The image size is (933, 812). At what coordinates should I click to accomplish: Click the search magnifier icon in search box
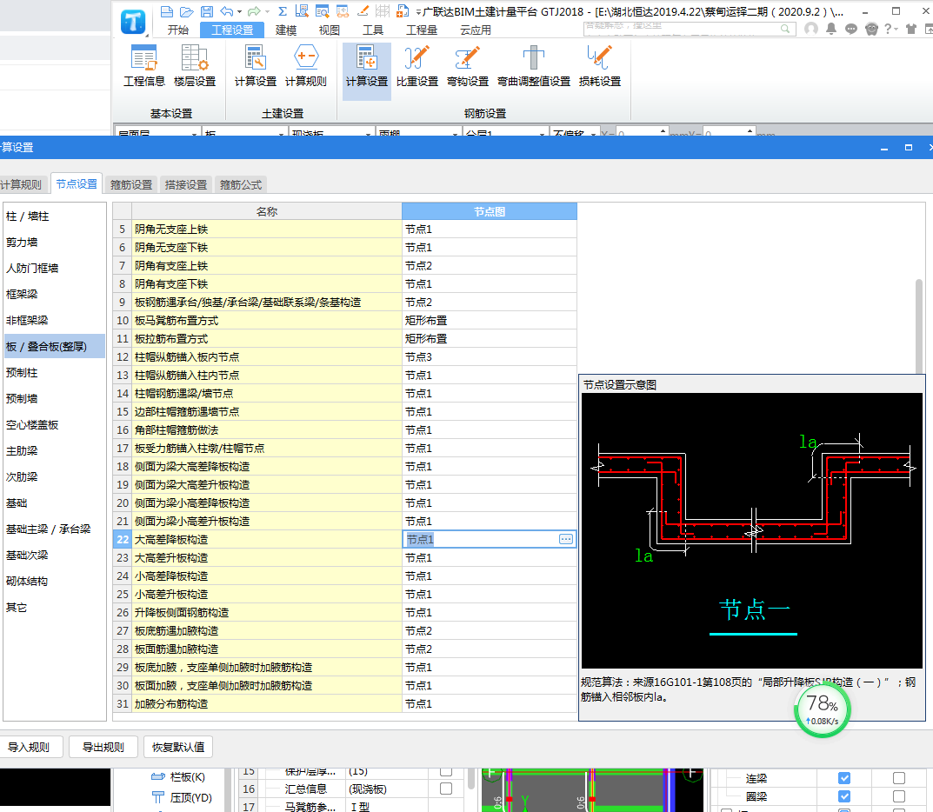pyautogui.click(x=785, y=29)
